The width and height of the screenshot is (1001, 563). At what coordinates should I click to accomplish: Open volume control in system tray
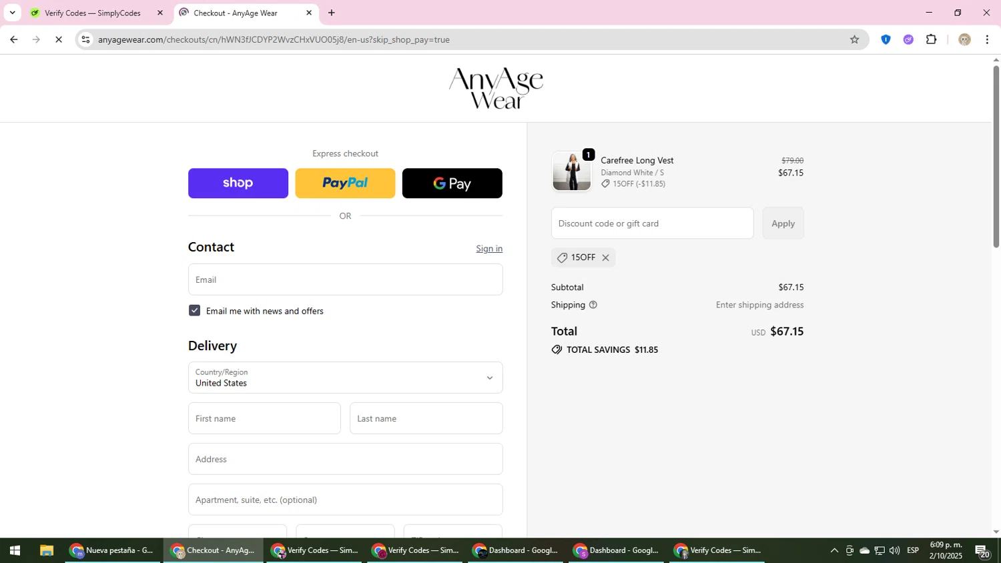[894, 550]
